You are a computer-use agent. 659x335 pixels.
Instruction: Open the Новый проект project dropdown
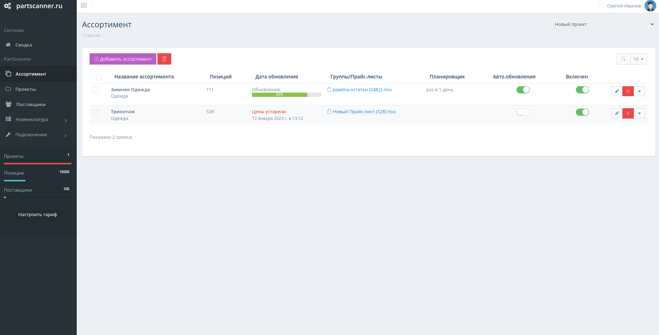click(x=602, y=24)
